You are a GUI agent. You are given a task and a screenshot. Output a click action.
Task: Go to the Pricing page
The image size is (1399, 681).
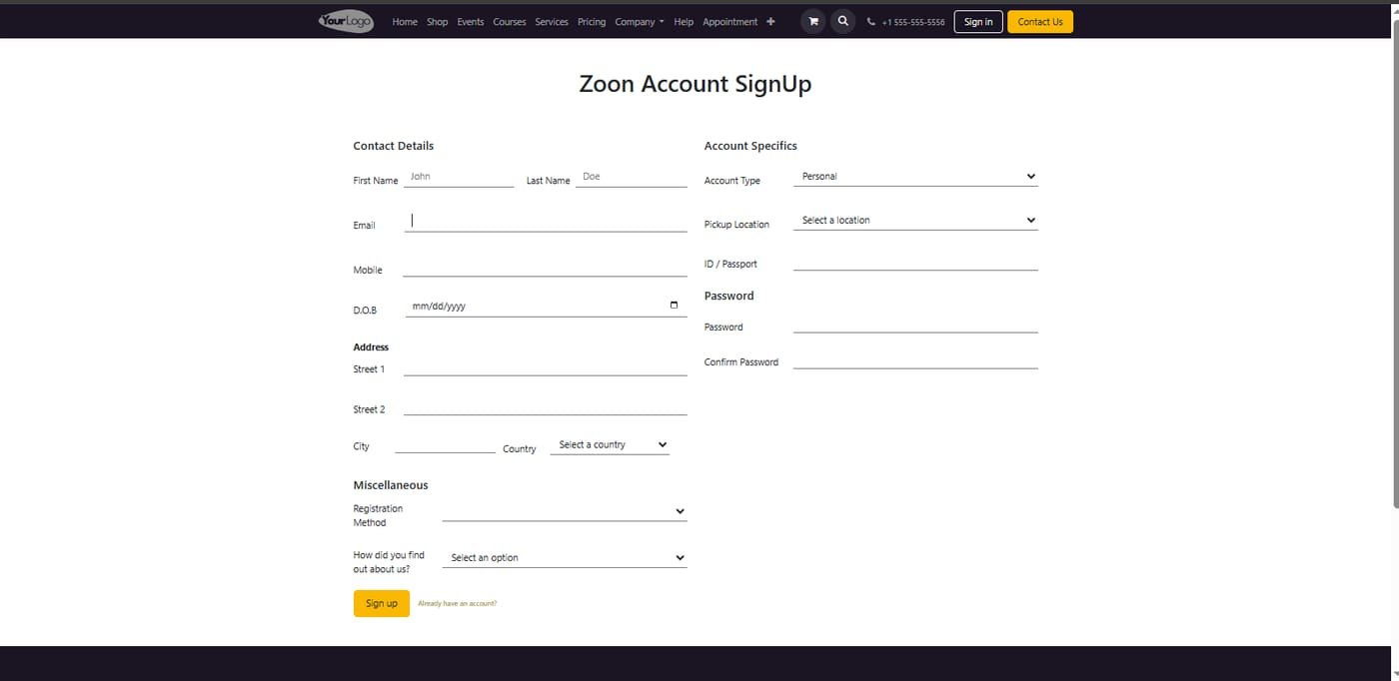point(592,22)
